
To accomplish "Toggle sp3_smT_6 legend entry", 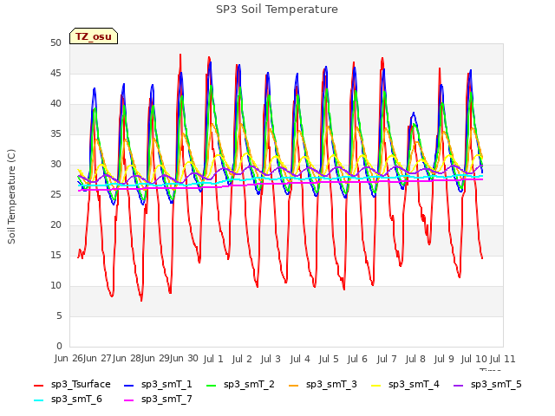I will click(68, 399).
